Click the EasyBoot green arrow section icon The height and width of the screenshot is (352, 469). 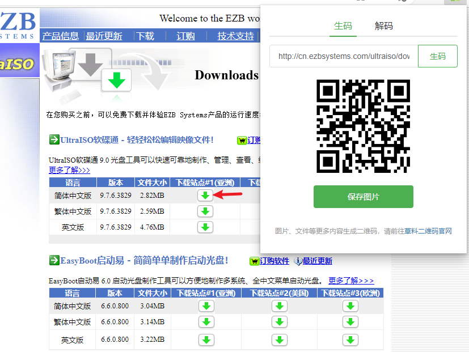point(54,260)
